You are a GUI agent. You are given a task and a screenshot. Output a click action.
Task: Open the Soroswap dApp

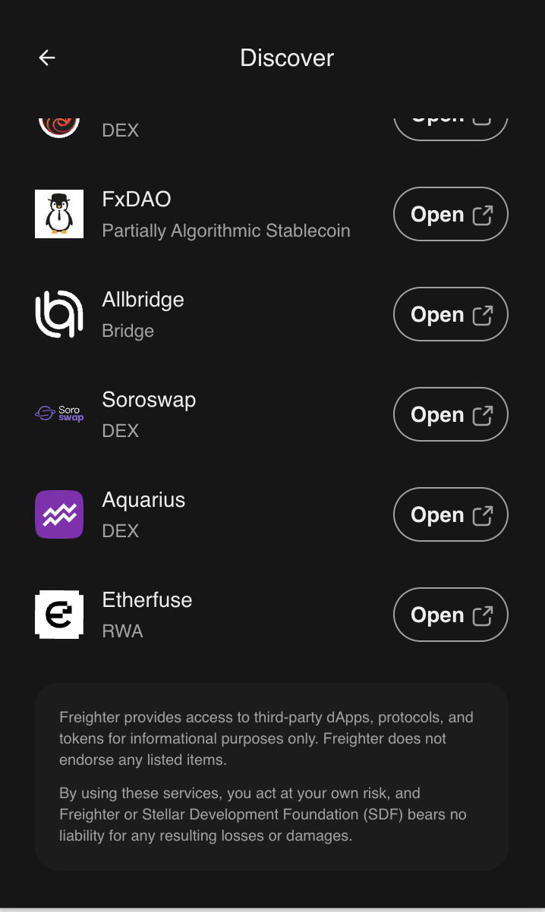[x=450, y=415]
